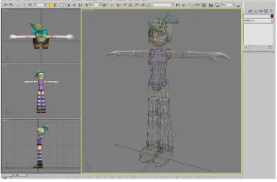277x182 pixels.
Task: Toggle the 3D Snaps magnet button
Action: click(x=124, y=5)
